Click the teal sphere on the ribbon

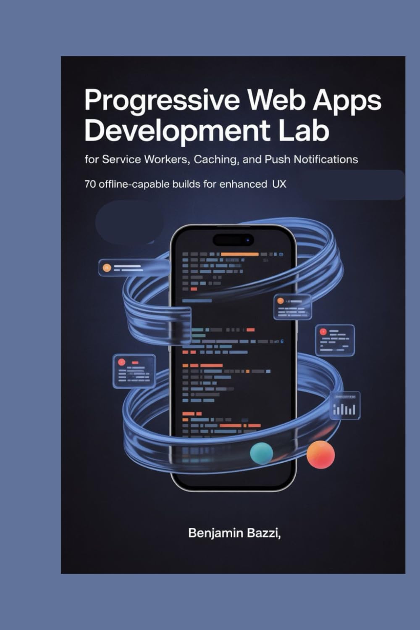(x=261, y=453)
